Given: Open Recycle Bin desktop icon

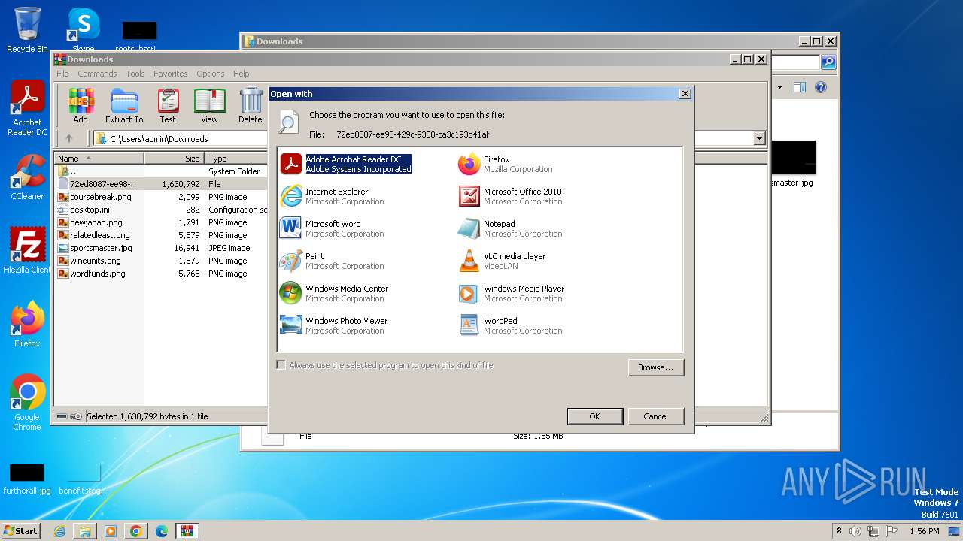Looking at the screenshot, I should point(27,30).
